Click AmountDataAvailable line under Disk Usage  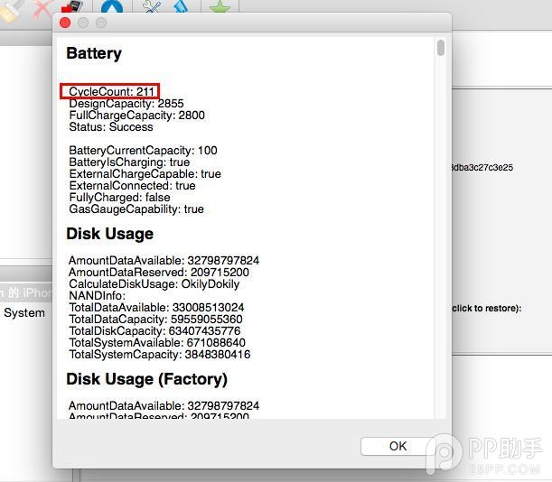(164, 260)
